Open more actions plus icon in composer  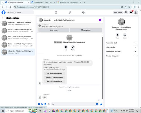click(x=39, y=104)
